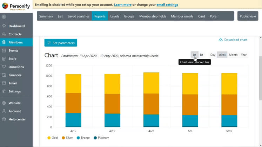262x147 pixels.
Task: Click the Help center question icon
Action: click(x=4, y=119)
